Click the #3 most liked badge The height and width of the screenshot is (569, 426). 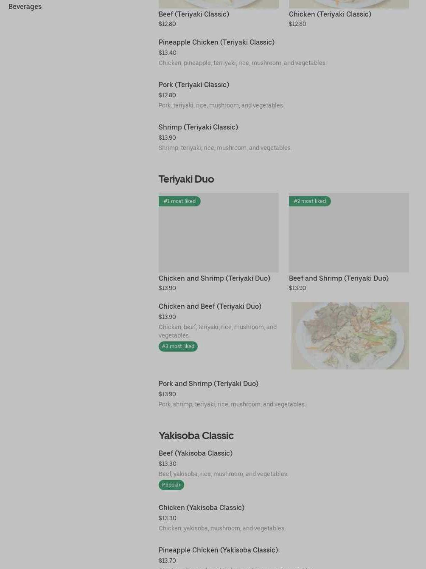[178, 346]
